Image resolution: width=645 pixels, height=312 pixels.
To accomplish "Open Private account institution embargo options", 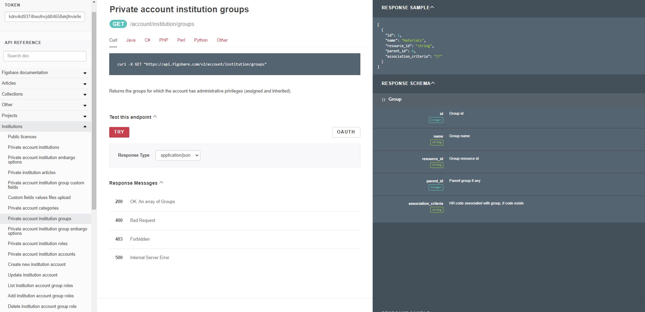I will coord(41,160).
